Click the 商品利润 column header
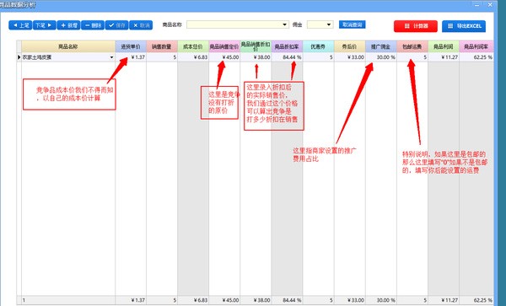Image resolution: width=506 pixels, height=306 pixels. coord(444,46)
